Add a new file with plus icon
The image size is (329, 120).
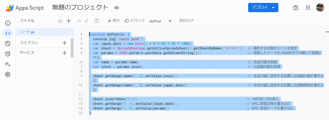pos(69,21)
